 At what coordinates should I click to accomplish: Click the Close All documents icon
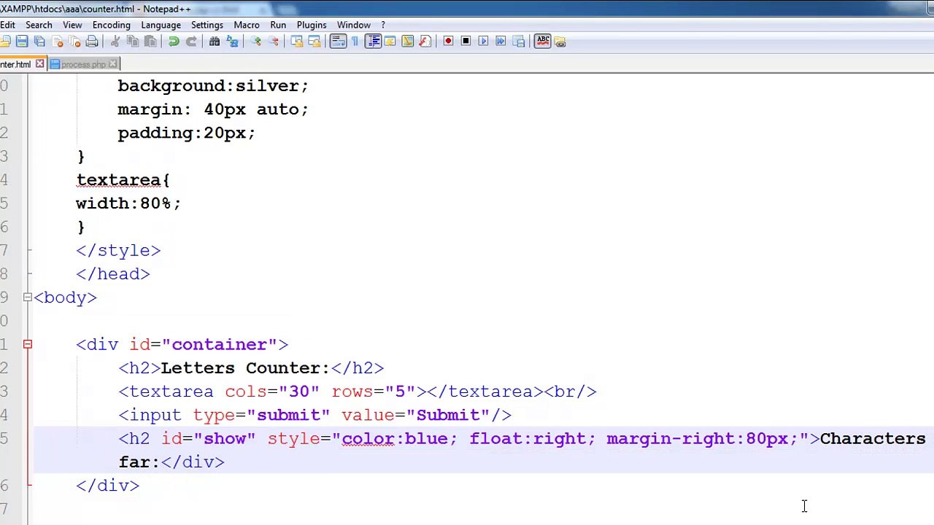[74, 42]
